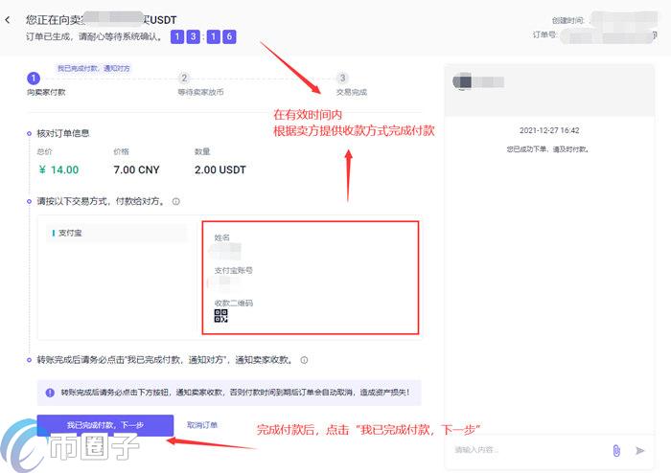The height and width of the screenshot is (473, 671).
Task: Click the 姓名 label
Action: (221, 237)
